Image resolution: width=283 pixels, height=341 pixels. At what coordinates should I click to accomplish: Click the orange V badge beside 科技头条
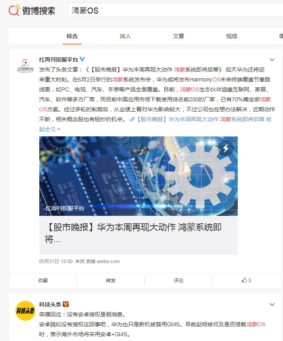pos(65,304)
